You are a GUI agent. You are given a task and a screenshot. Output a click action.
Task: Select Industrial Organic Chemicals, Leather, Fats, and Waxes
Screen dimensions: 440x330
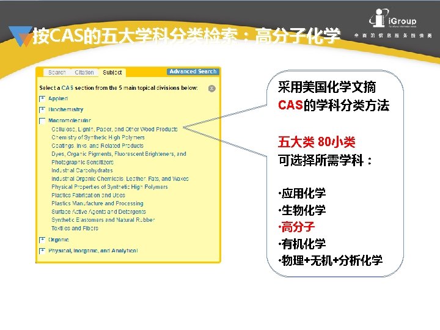coord(120,178)
